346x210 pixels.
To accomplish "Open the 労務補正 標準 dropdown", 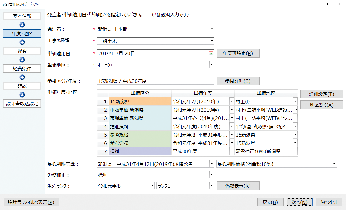I will (212, 175).
